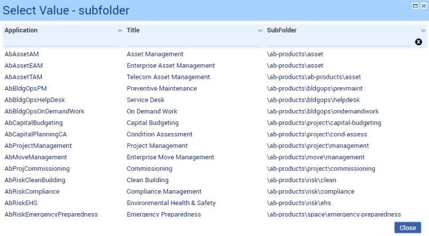The width and height of the screenshot is (429, 236).
Task: Pick the AbRiskEHS application
Action: point(20,203)
